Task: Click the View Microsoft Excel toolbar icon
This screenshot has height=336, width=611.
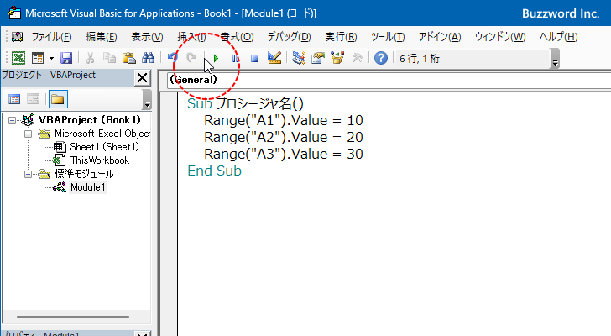Action: pyautogui.click(x=18, y=58)
